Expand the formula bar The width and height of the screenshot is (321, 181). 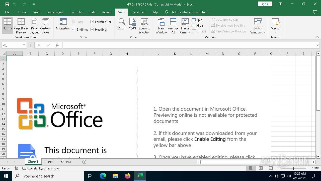(318, 45)
